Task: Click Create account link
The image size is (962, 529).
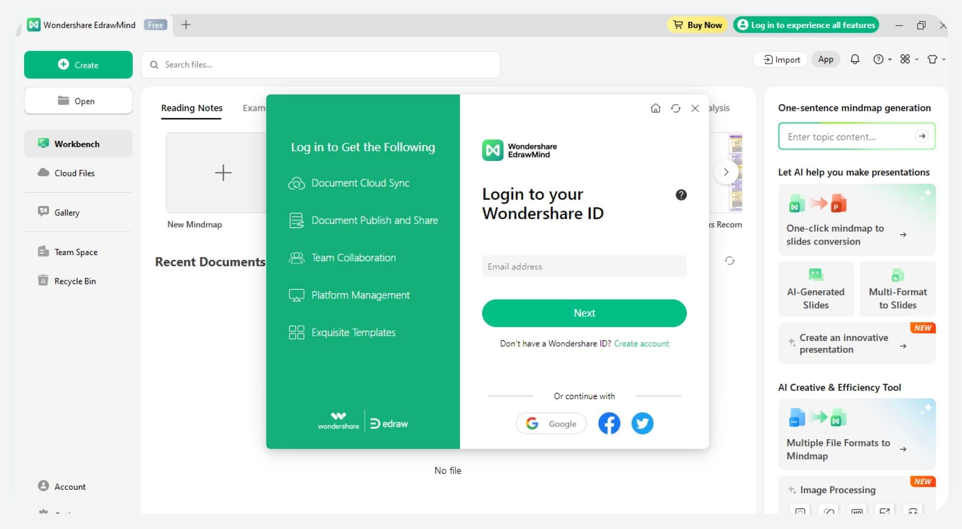Action: [x=641, y=343]
